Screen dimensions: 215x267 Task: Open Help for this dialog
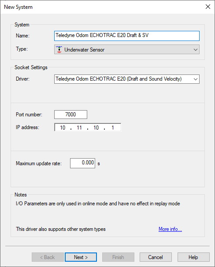point(193,257)
